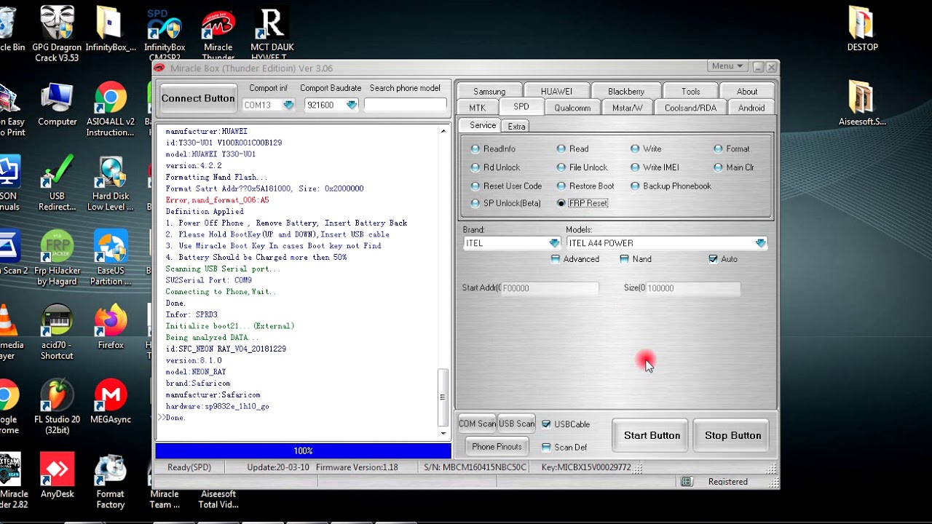Open Format Factory desktop icon
Image resolution: width=932 pixels, height=524 pixels.
[x=111, y=480]
